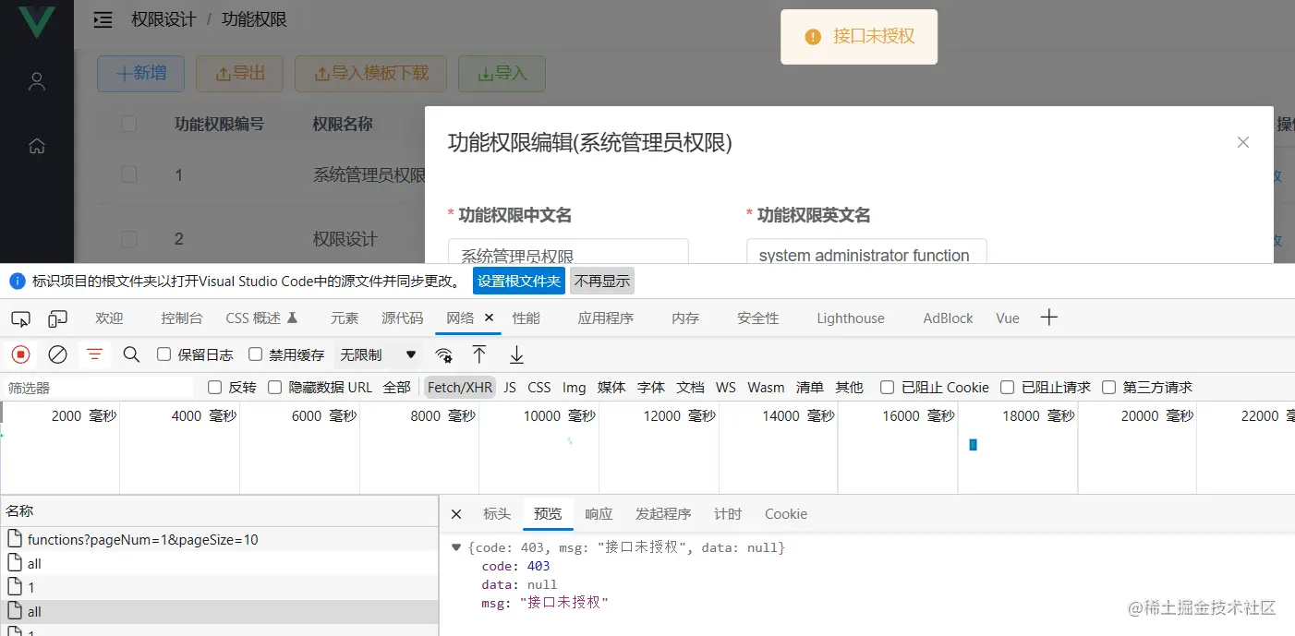The height and width of the screenshot is (636, 1295).
Task: Click the 新增 button
Action: (x=141, y=74)
